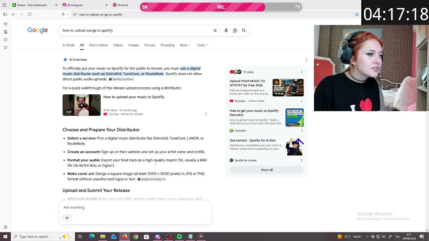Click the Google logo
The height and width of the screenshot is (241, 429).
pyautogui.click(x=38, y=30)
